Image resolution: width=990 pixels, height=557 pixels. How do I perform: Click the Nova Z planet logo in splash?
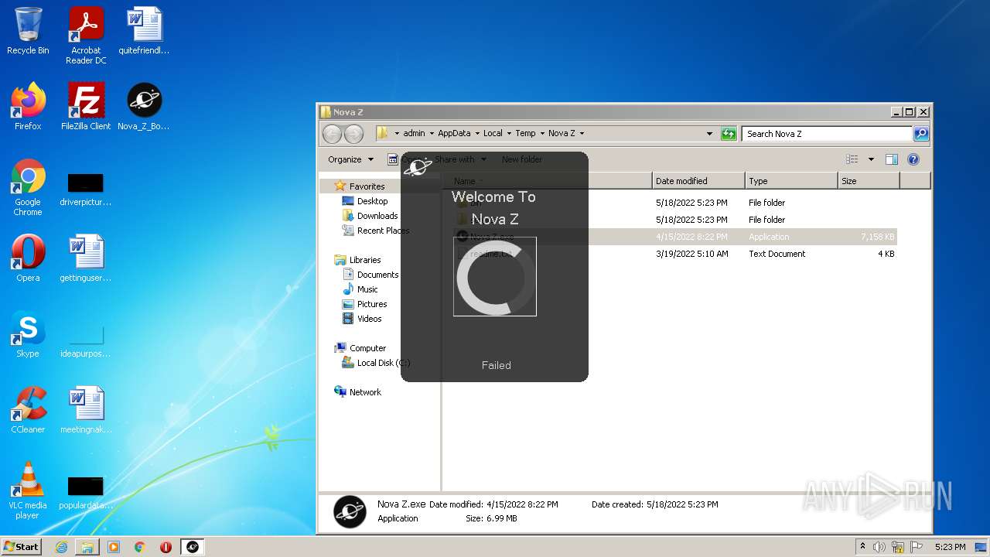(x=418, y=166)
